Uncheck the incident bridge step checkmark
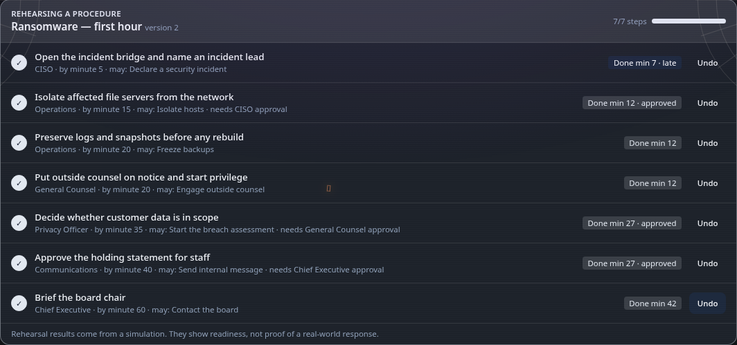The width and height of the screenshot is (737, 345). point(19,63)
